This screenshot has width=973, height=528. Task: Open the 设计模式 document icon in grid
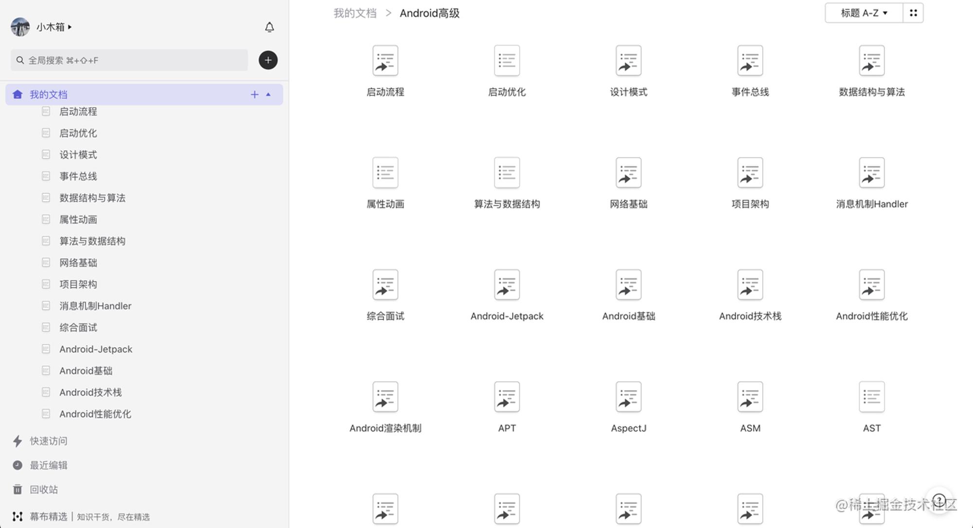(x=629, y=61)
